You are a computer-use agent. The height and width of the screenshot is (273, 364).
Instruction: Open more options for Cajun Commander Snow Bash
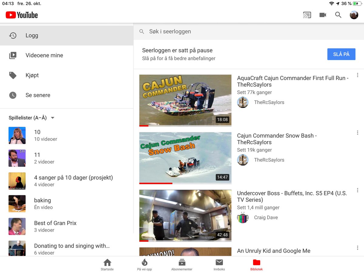(358, 133)
